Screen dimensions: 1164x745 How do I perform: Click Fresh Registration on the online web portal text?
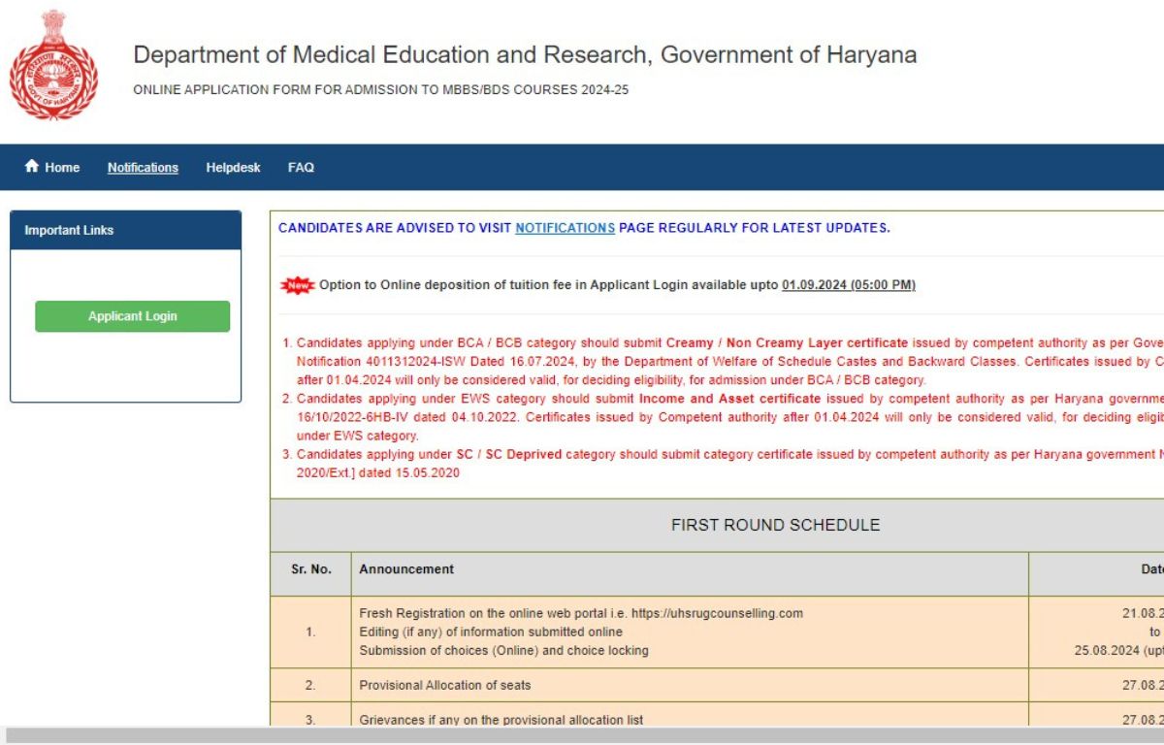[581, 613]
